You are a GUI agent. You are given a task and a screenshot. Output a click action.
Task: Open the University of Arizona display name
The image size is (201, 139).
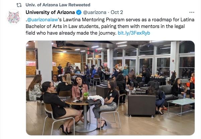click(50, 12)
